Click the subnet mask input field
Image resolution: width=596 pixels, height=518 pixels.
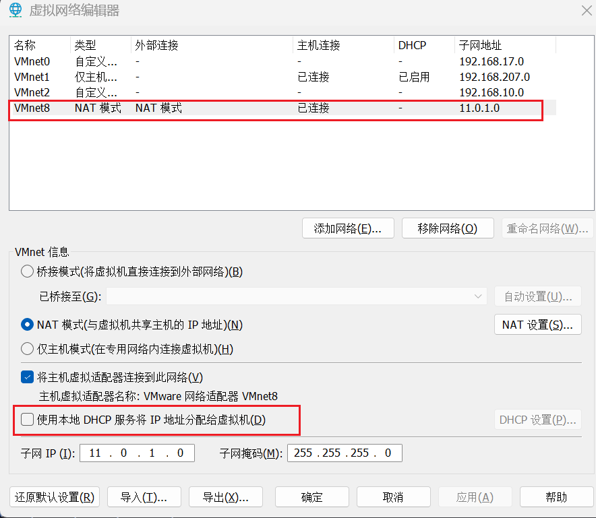[344, 453]
